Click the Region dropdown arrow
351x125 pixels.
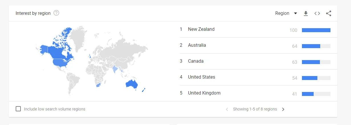pos(295,13)
